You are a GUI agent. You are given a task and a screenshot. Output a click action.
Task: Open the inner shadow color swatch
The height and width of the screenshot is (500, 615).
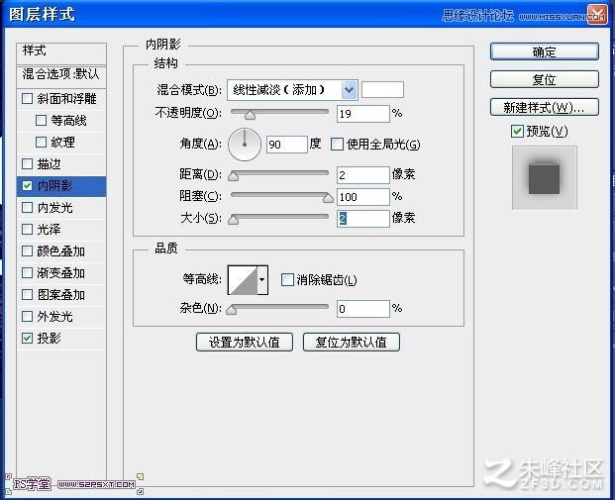(382, 90)
